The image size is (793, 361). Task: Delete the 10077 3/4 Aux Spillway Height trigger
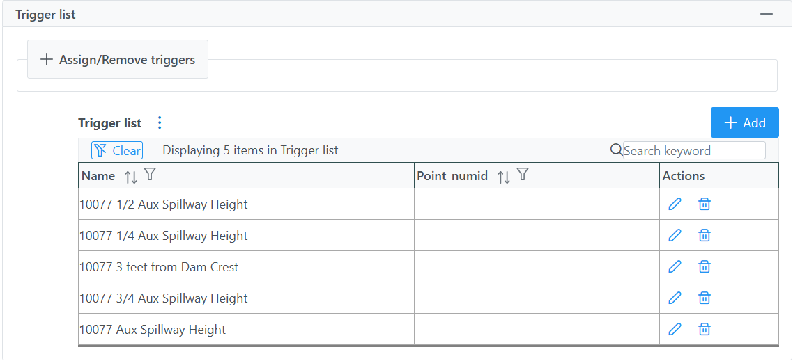point(704,298)
